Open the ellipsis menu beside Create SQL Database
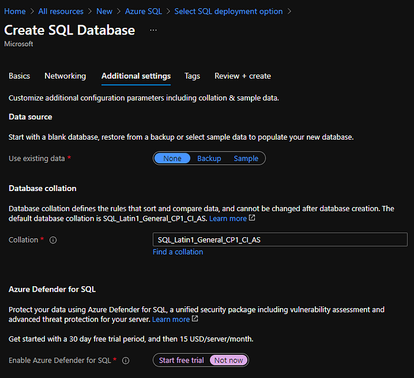 (153, 30)
